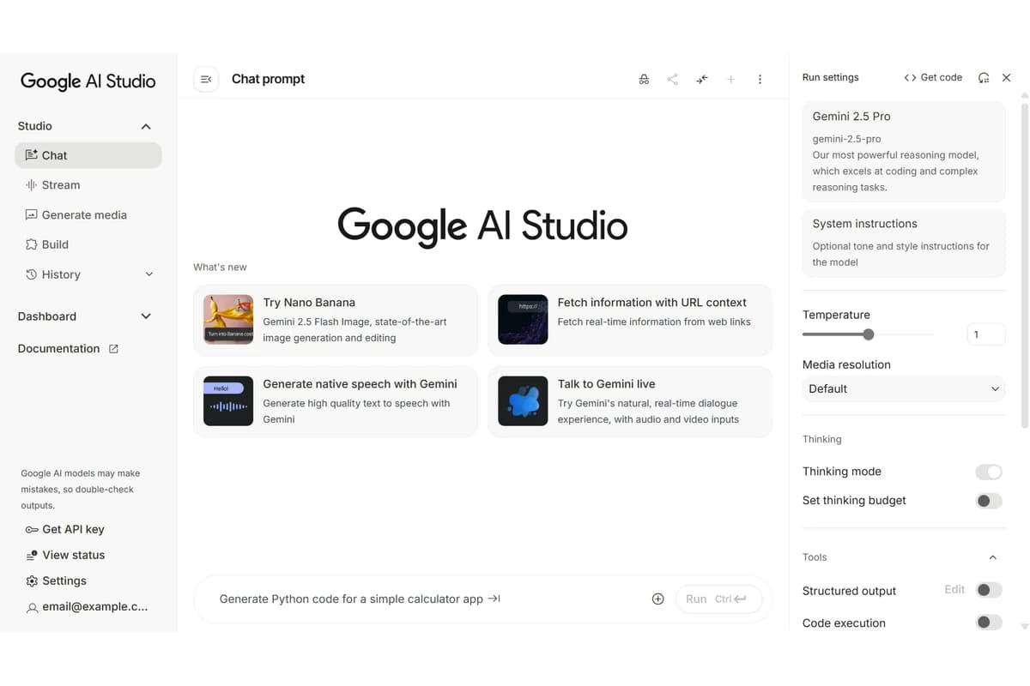Open Fetch information with URL context card

(630, 320)
